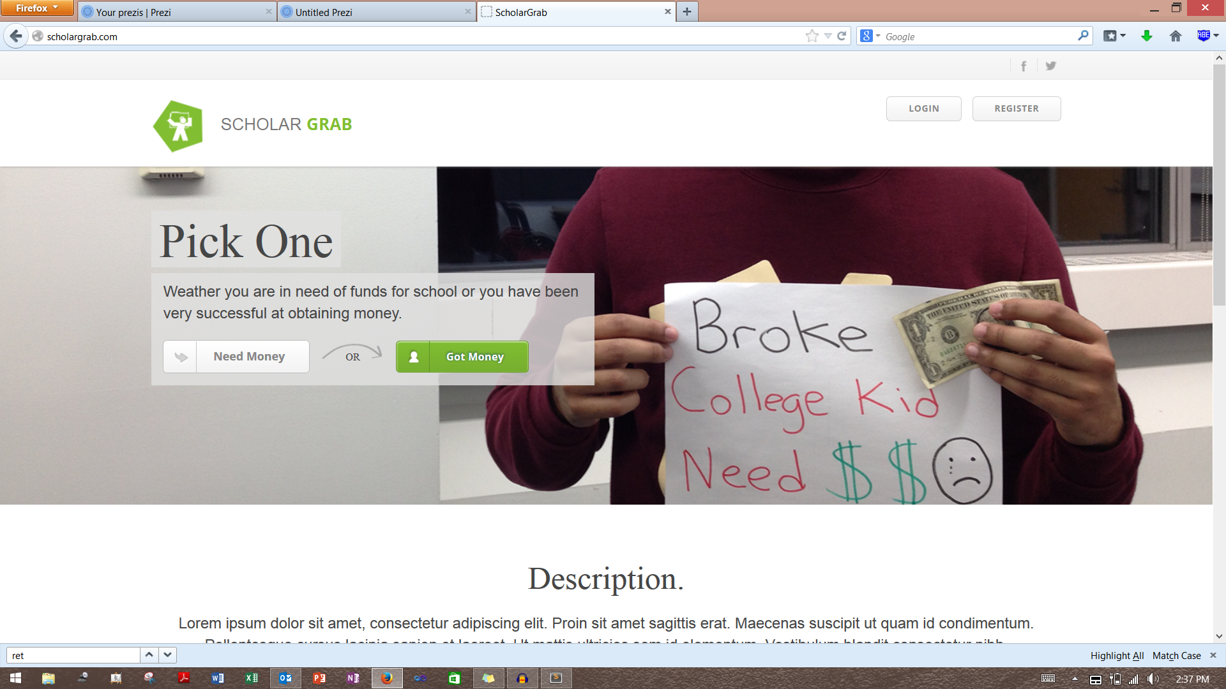Click the search magnifier icon
The width and height of the screenshot is (1226, 689).
1083,36
